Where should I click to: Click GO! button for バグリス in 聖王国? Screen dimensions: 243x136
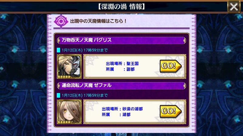pyautogui.click(x=170, y=66)
